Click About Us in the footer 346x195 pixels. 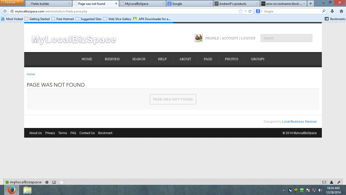35,133
